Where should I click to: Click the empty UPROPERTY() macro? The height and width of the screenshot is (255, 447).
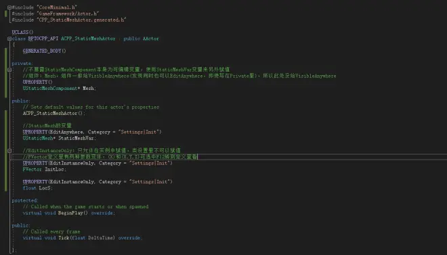[38, 82]
